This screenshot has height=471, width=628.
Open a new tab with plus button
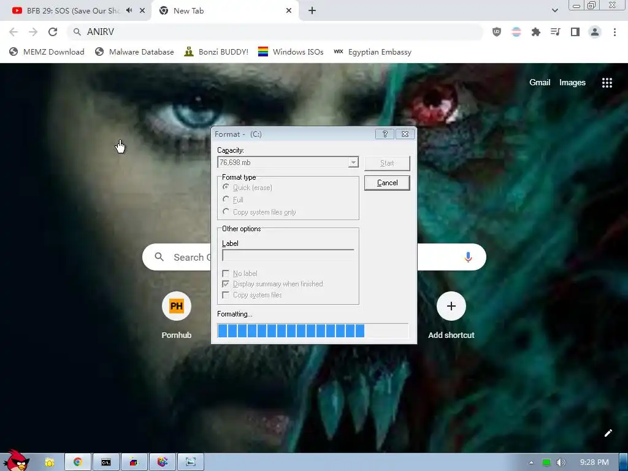coord(312,11)
